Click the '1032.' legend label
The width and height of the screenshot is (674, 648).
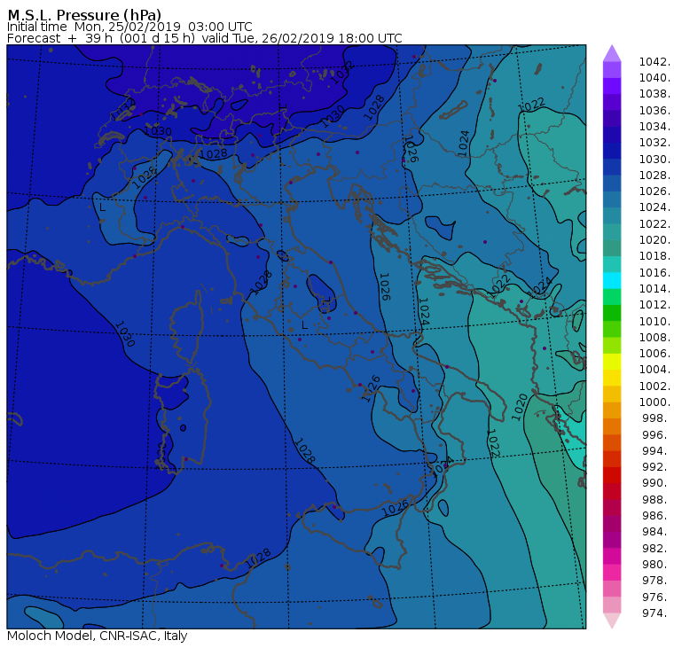654,142
